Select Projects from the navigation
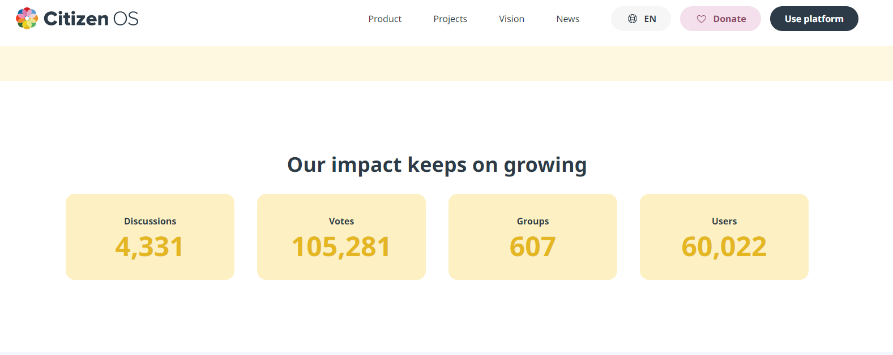Screen dimensions: 893x355 450,18
